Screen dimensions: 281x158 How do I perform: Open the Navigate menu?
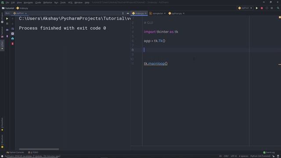[28, 3]
